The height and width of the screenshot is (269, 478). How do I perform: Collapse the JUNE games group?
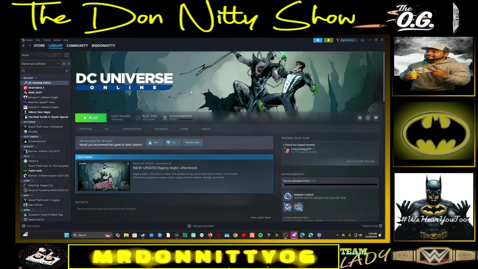(x=22, y=180)
